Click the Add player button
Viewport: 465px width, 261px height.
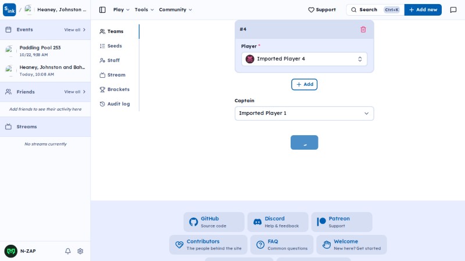[304, 84]
